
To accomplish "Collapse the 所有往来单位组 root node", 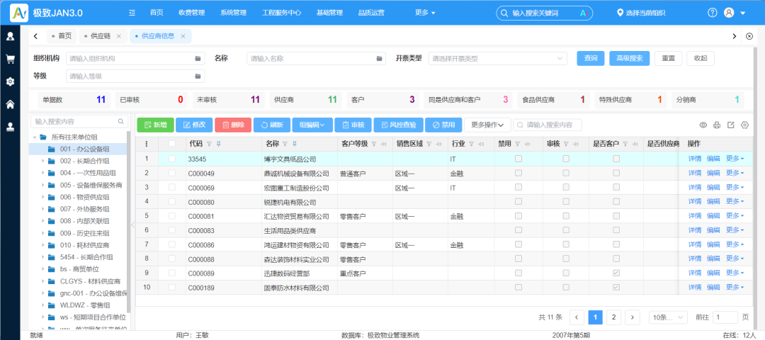I will coord(35,137).
